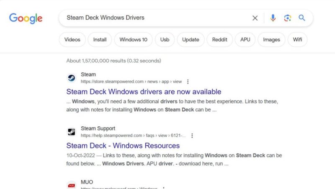Click the Steam favicon in first result

point(71,78)
